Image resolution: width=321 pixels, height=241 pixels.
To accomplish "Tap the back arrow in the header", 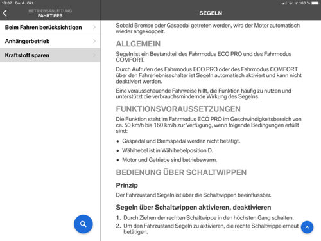I will pyautogui.click(x=5, y=13).
